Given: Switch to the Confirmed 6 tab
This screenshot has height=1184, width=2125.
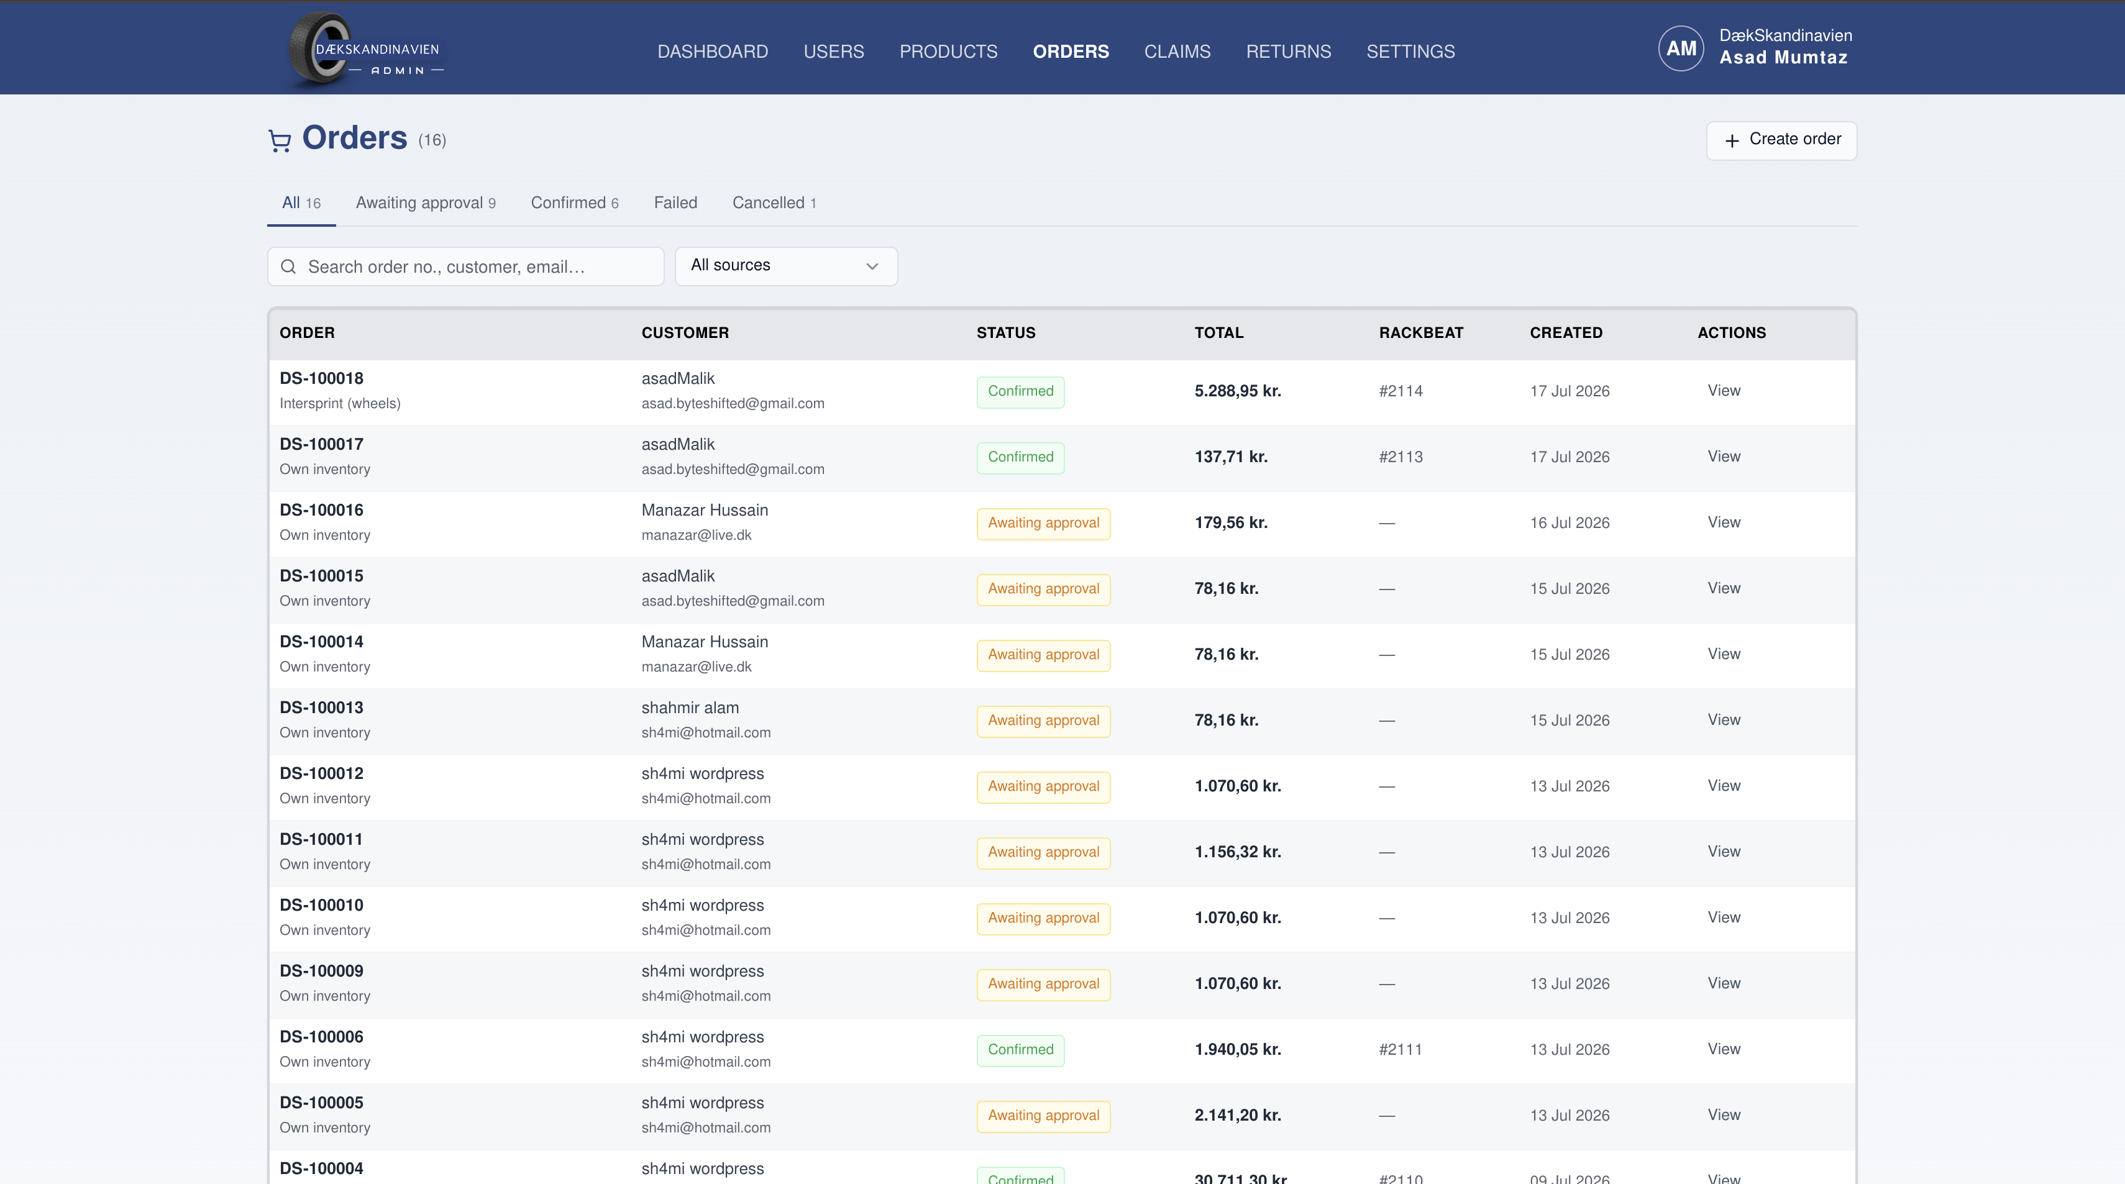Looking at the screenshot, I should tap(574, 203).
